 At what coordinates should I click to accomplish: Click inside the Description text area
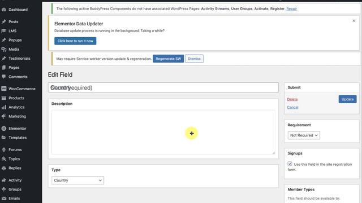(x=163, y=132)
